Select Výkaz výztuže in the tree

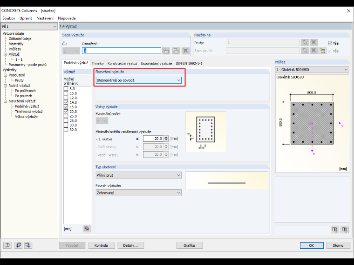[x=26, y=117]
